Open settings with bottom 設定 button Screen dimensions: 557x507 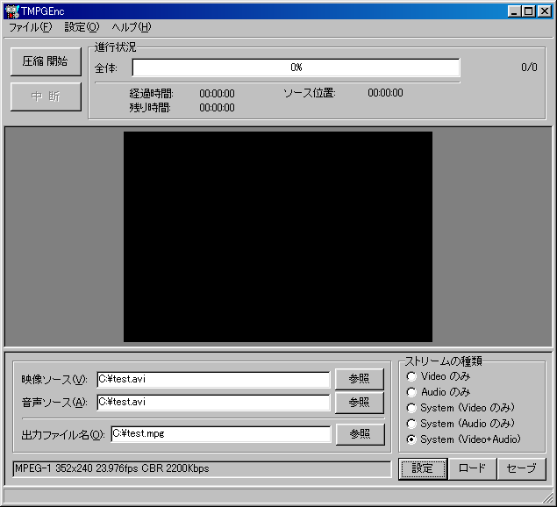point(423,469)
